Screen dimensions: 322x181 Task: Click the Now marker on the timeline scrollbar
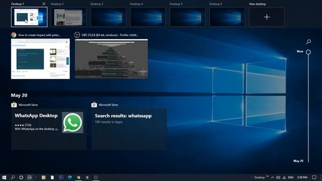[308, 52]
